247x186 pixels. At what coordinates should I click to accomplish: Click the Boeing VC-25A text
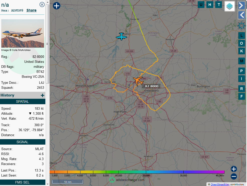tap(33, 77)
